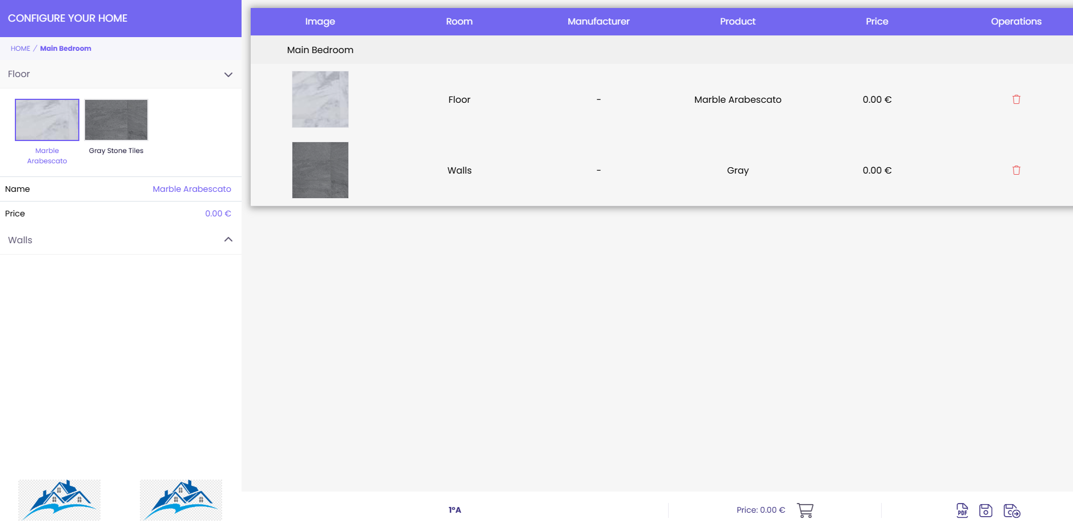Click the right house logo
The width and height of the screenshot is (1073, 523).
(x=181, y=500)
